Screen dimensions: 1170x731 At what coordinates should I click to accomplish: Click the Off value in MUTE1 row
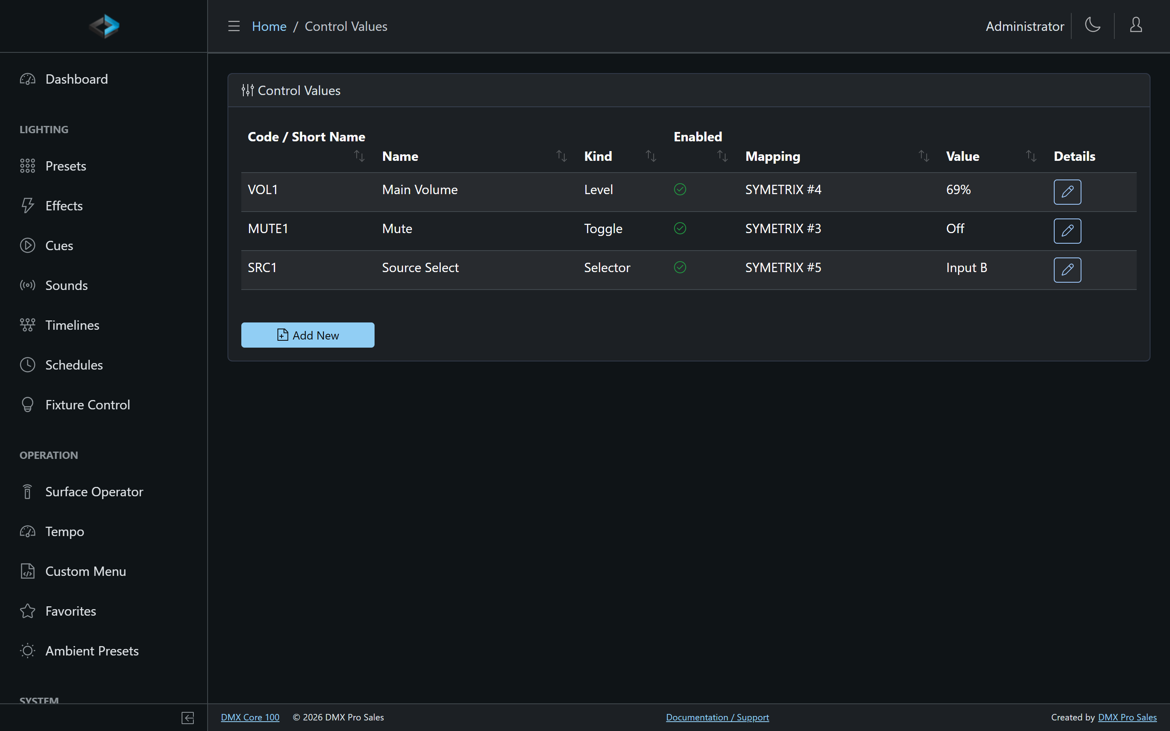click(x=955, y=228)
